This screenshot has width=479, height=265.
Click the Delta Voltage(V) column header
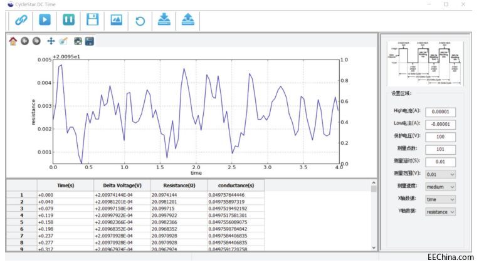pos(122,185)
